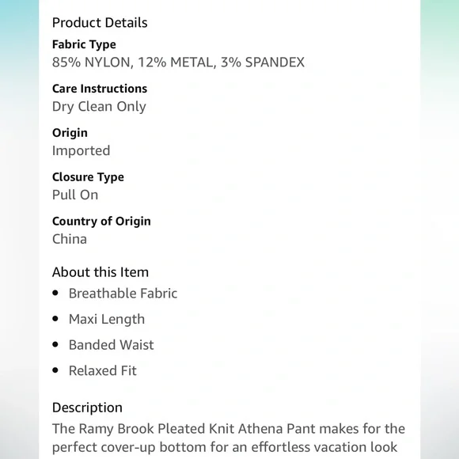
Task: Click the bullet dot beside Breathable Fabric
Action: pyautogui.click(x=55, y=293)
